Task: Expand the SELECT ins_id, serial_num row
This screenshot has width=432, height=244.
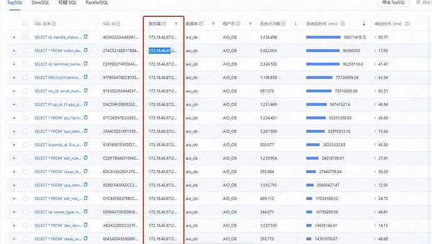Action: 14,91
